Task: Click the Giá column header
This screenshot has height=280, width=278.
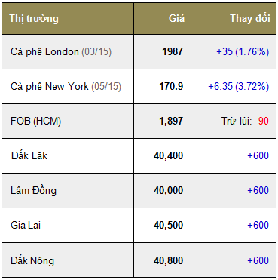Action: 176,18
